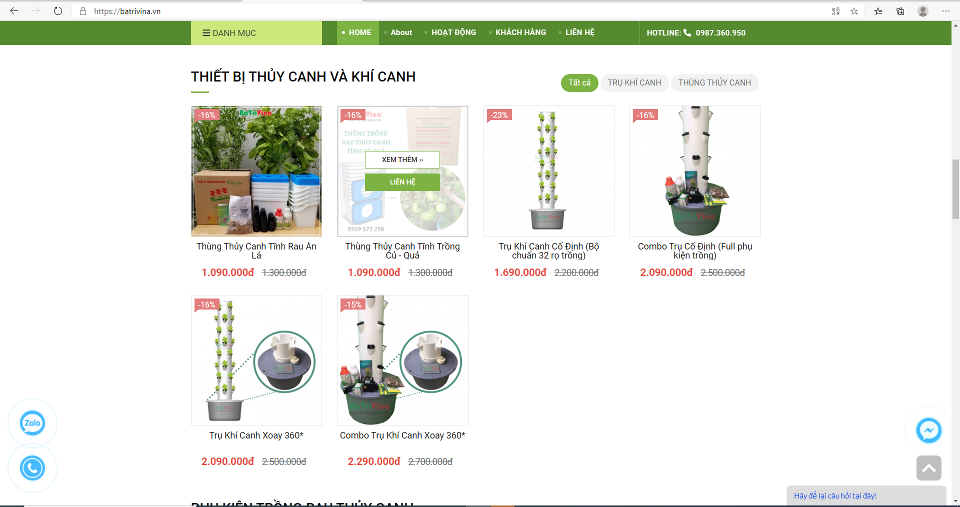
Task: Open the Zalo chat icon
Action: 32,423
